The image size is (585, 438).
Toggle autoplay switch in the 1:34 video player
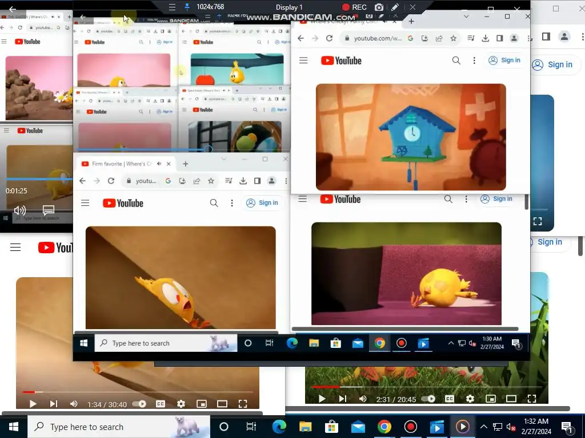pyautogui.click(x=139, y=404)
